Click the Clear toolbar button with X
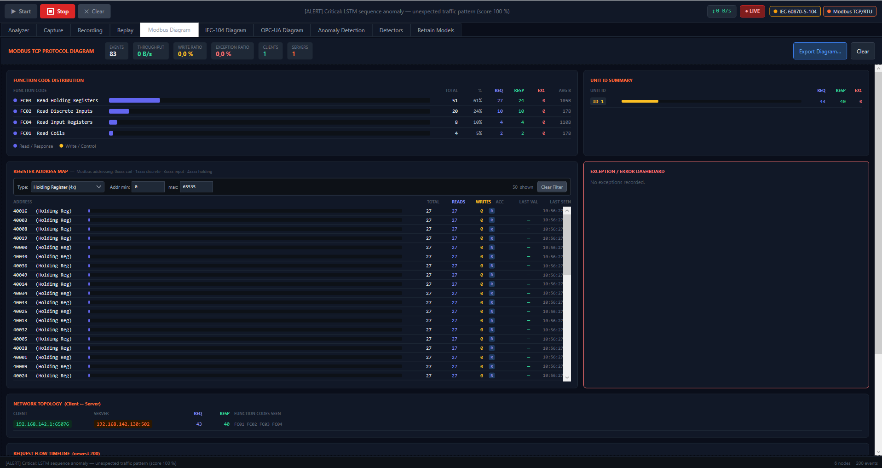Screen dimensions: 882x468 pos(94,12)
